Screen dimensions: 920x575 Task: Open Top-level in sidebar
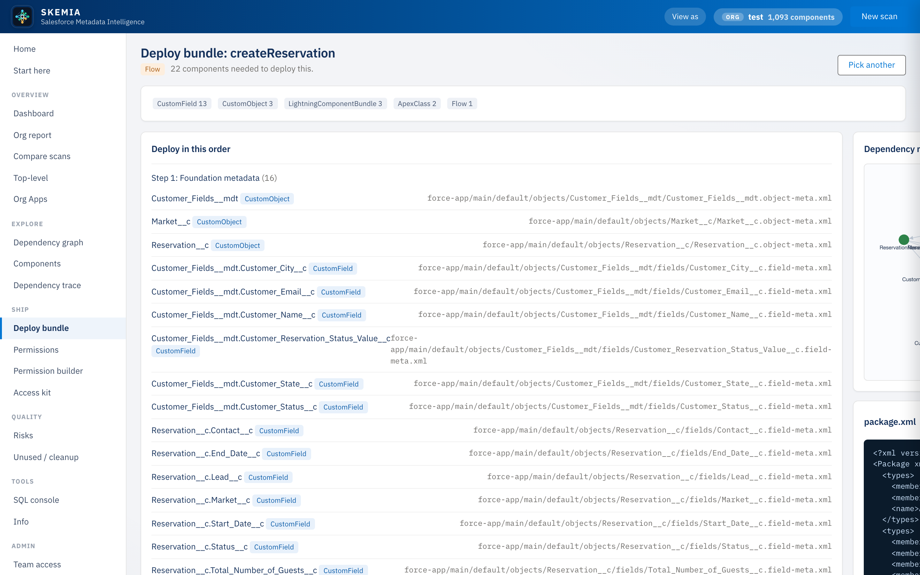(x=63, y=178)
